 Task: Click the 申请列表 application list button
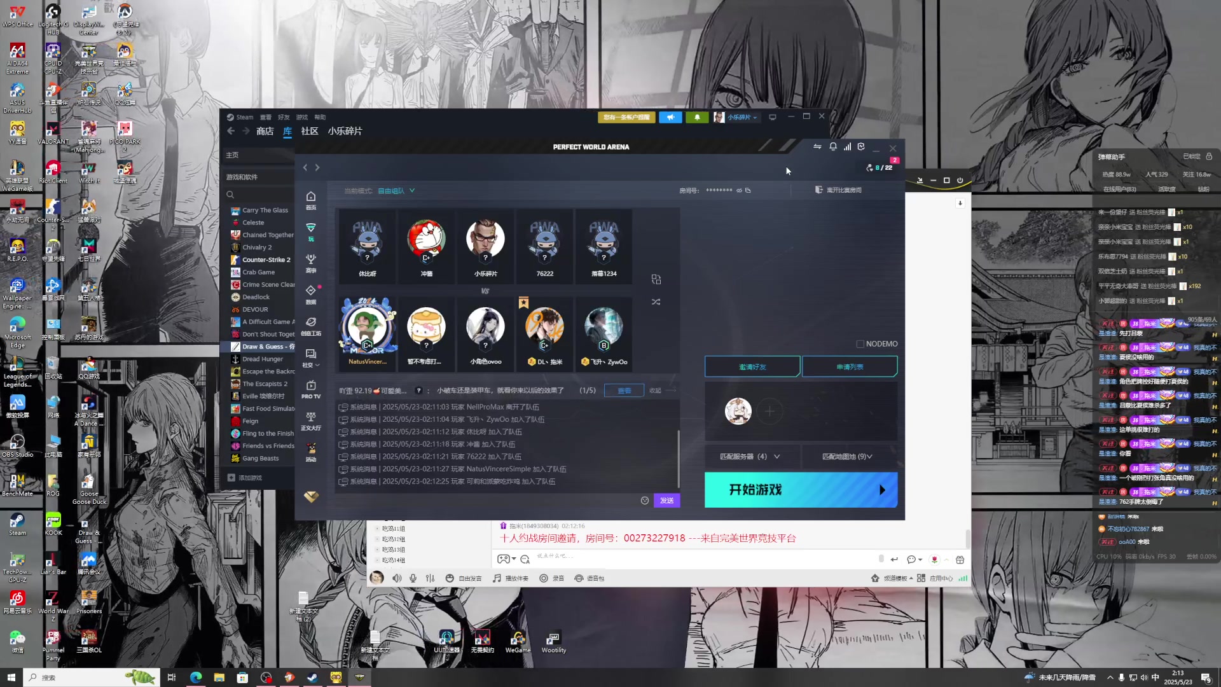(850, 367)
